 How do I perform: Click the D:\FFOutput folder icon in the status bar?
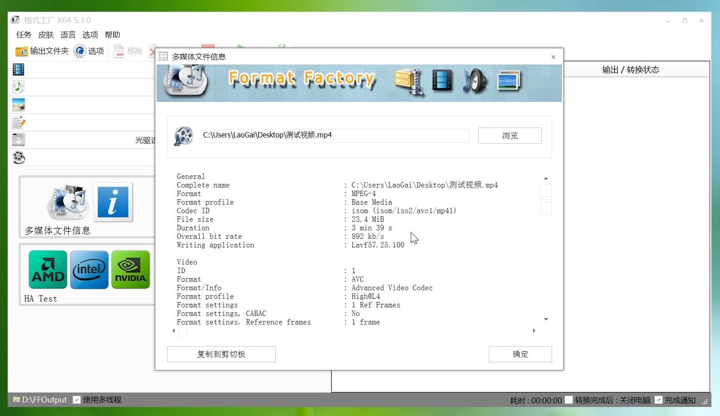click(x=16, y=400)
